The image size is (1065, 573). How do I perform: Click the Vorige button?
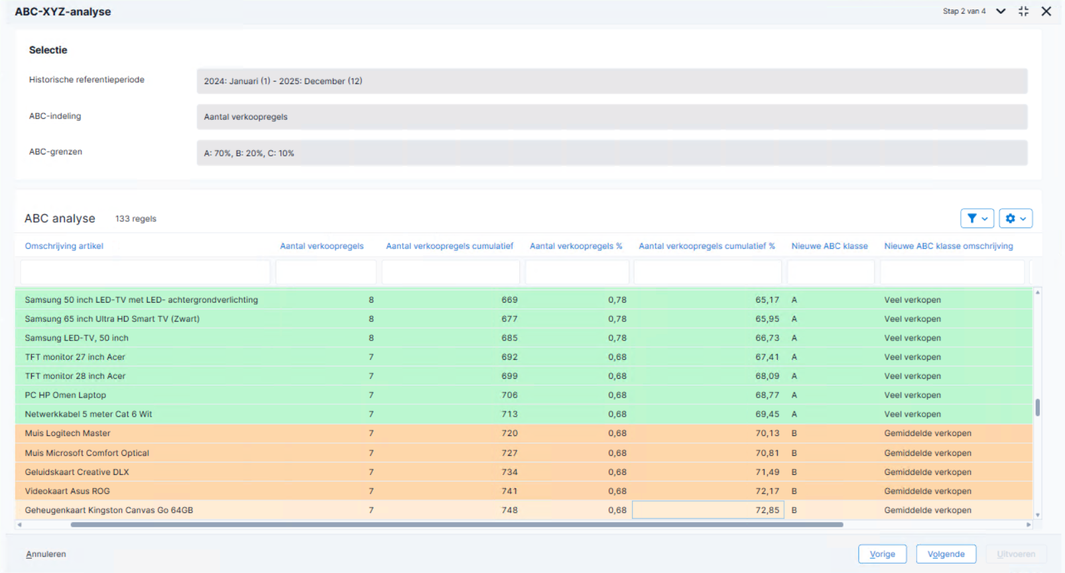882,554
